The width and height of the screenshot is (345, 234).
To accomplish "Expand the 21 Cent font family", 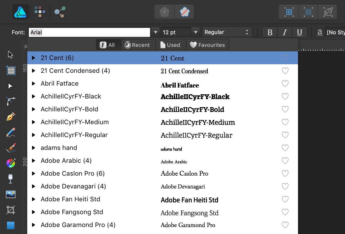I will click(x=33, y=58).
